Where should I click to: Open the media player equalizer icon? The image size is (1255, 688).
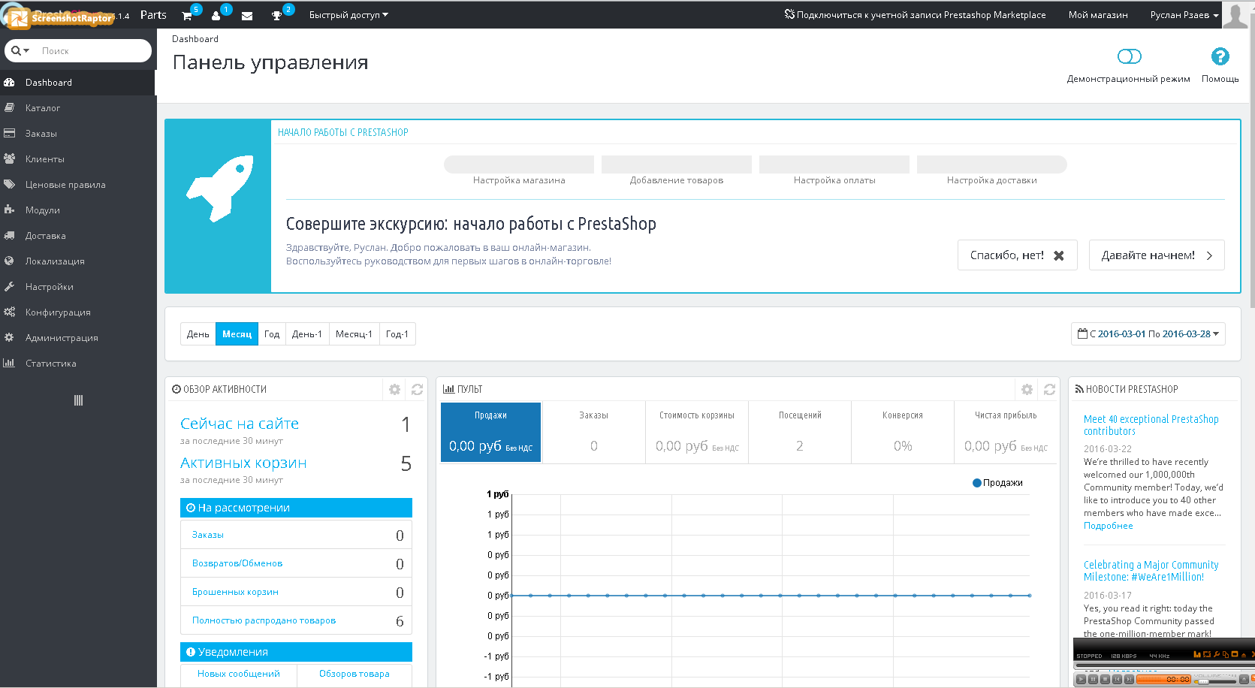click(x=1197, y=655)
